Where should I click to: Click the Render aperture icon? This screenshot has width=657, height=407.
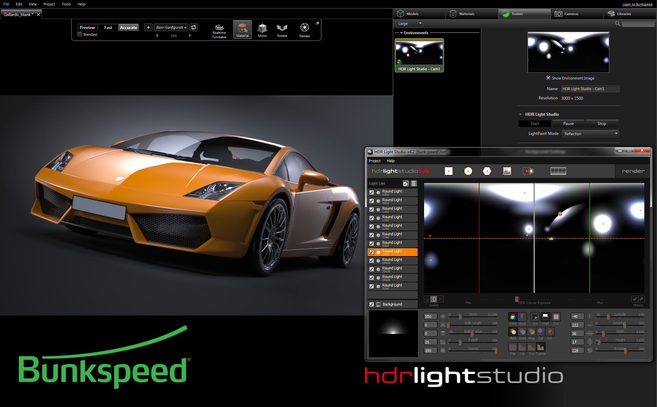click(304, 28)
